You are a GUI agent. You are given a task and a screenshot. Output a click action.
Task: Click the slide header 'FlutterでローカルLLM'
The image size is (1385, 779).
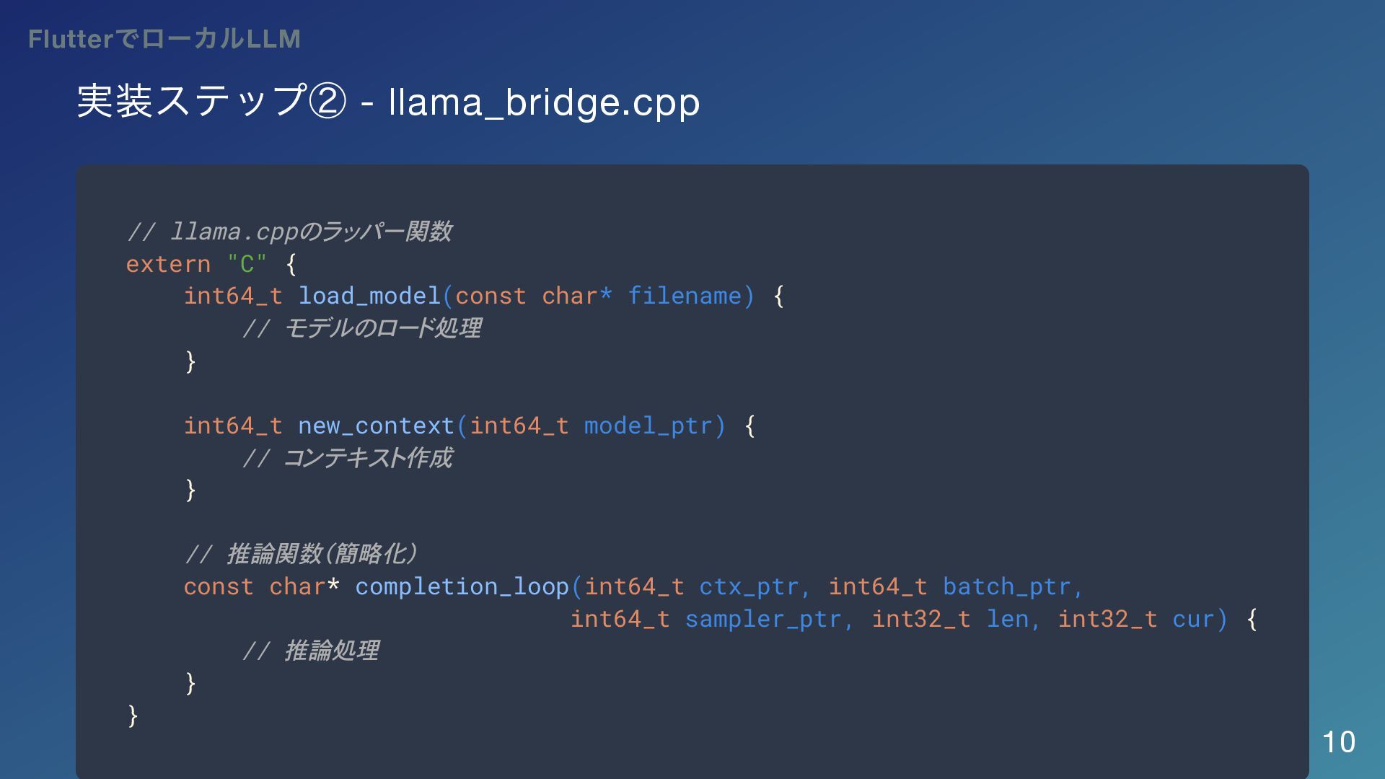tap(164, 39)
